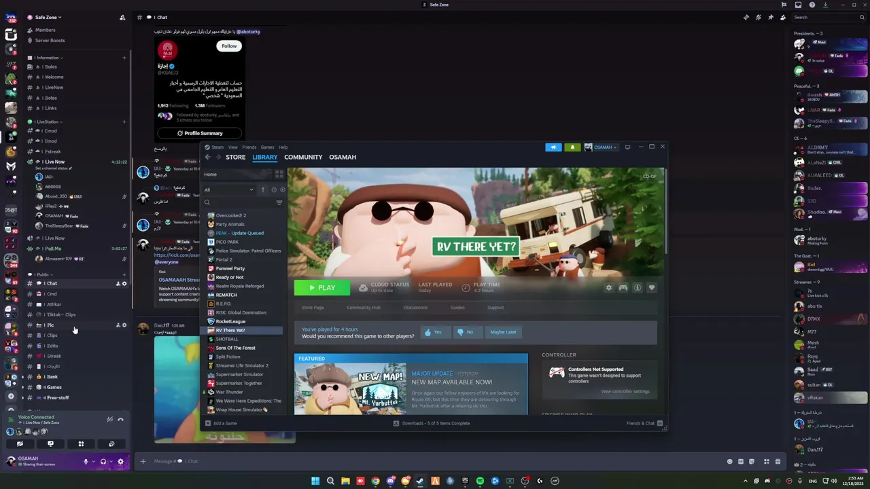Add RV There Yet to favorites heart

coord(652,288)
